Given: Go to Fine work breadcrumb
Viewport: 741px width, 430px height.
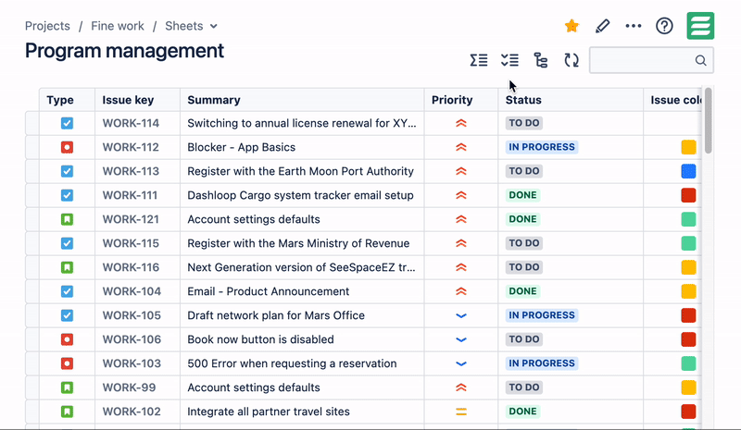Looking at the screenshot, I should (118, 26).
